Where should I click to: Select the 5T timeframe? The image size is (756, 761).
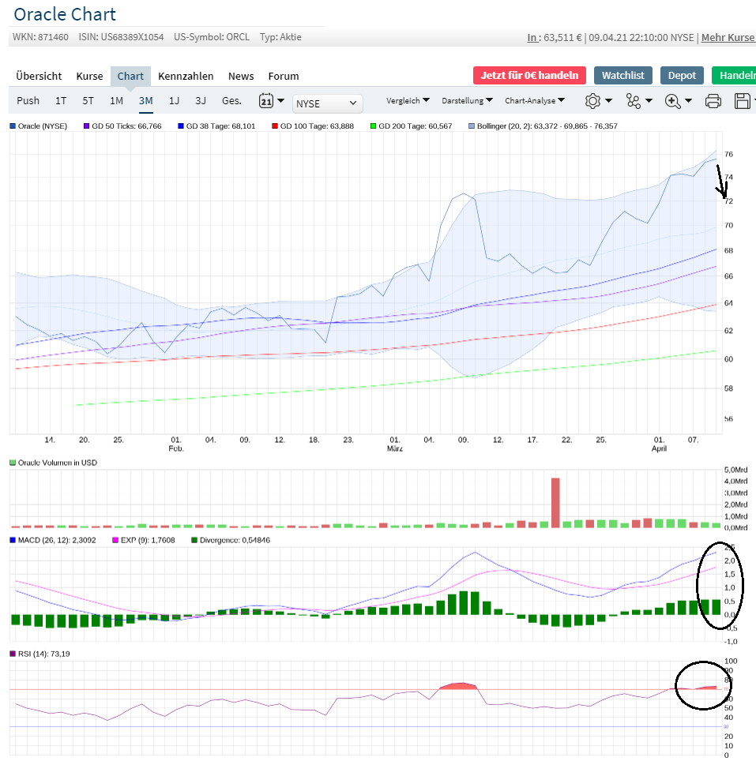(x=88, y=100)
